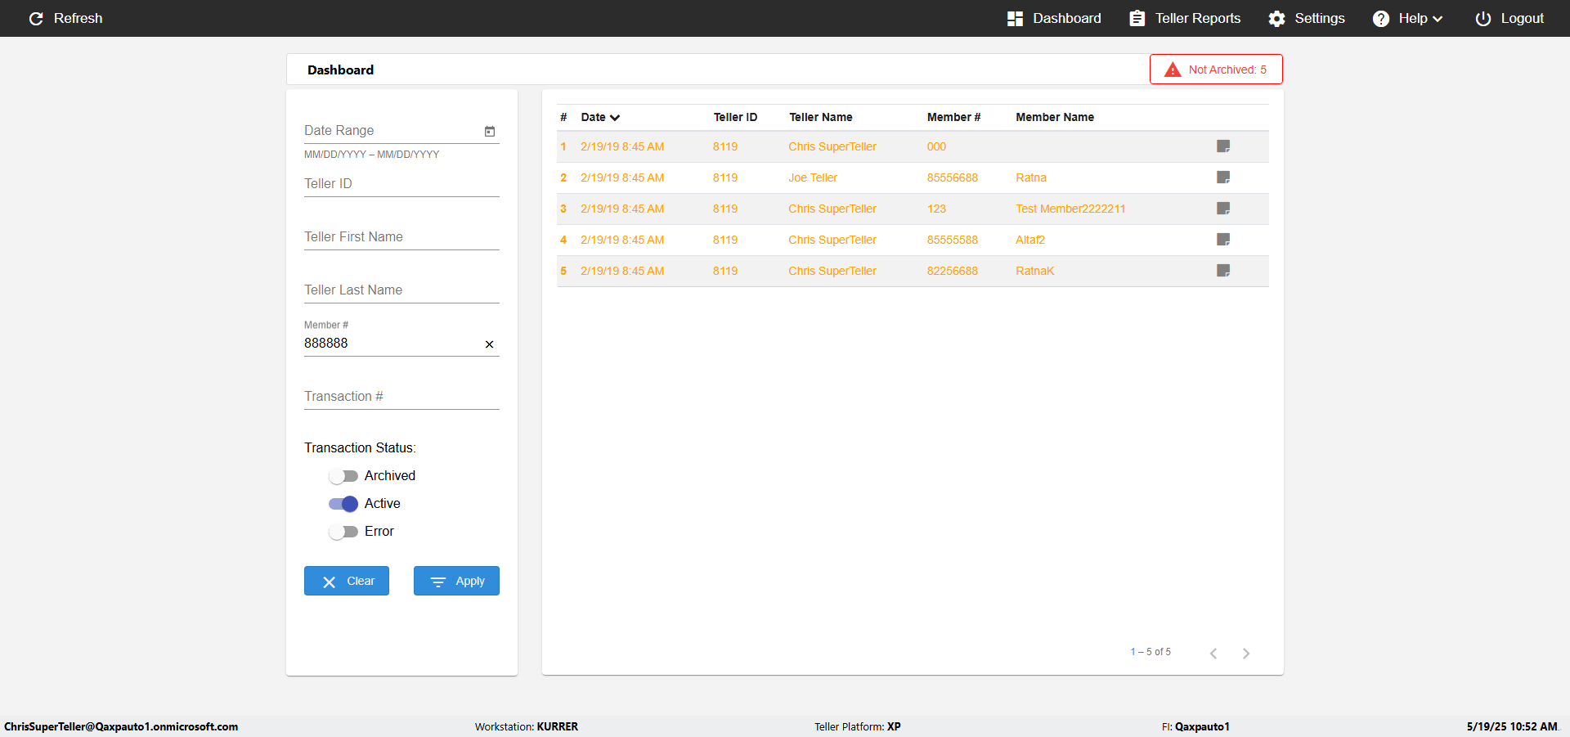Focus the Teller Last Name field
The image size is (1570, 737).
pyautogui.click(x=401, y=290)
